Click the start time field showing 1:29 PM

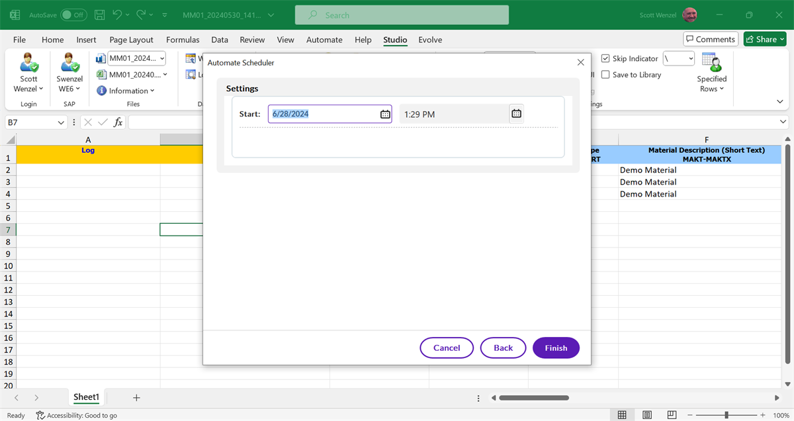tap(453, 114)
